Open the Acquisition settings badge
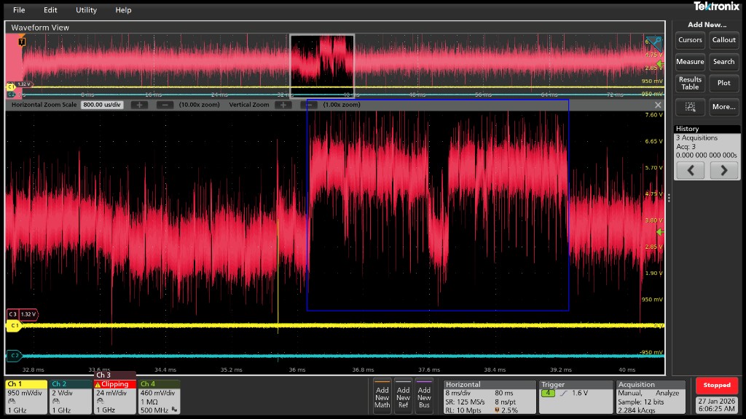Screen dimensions: 746x419 pos(651,397)
